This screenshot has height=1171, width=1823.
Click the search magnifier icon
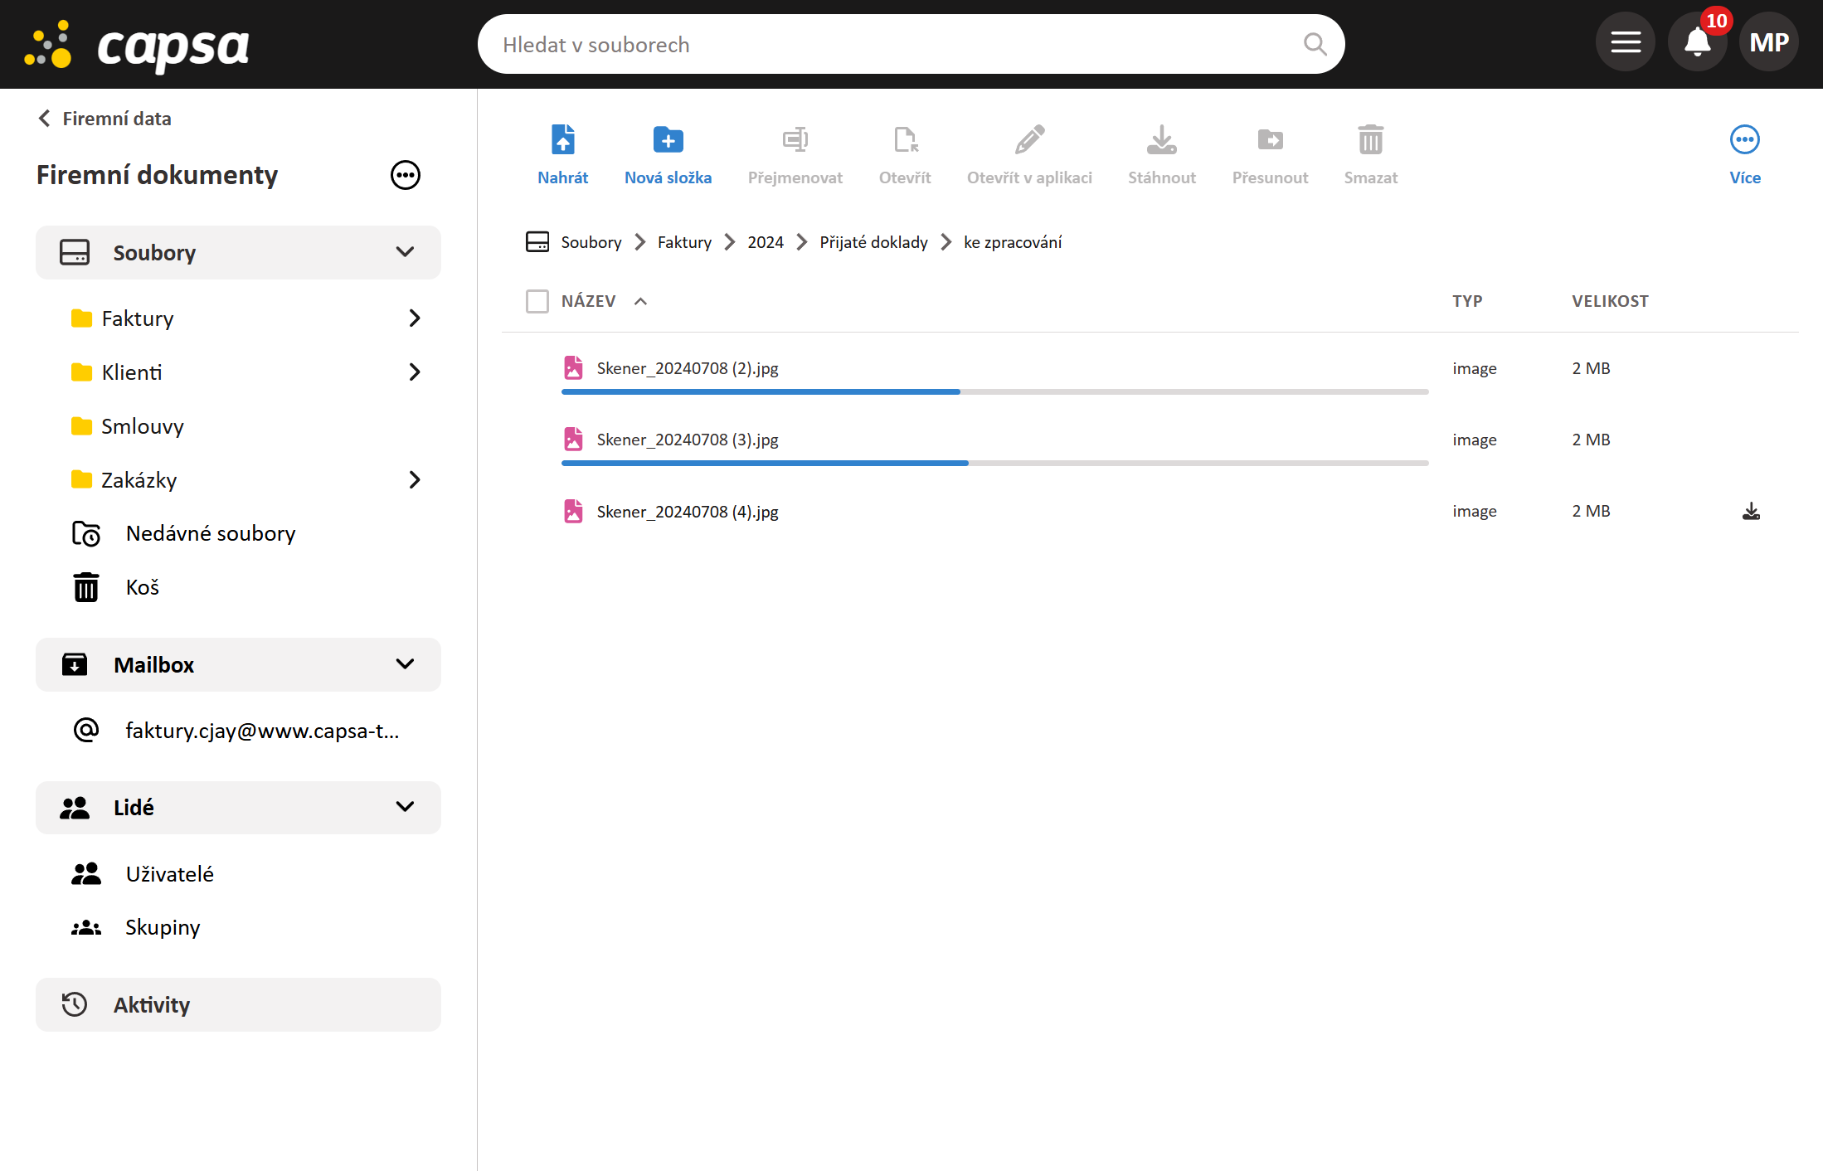point(1315,44)
